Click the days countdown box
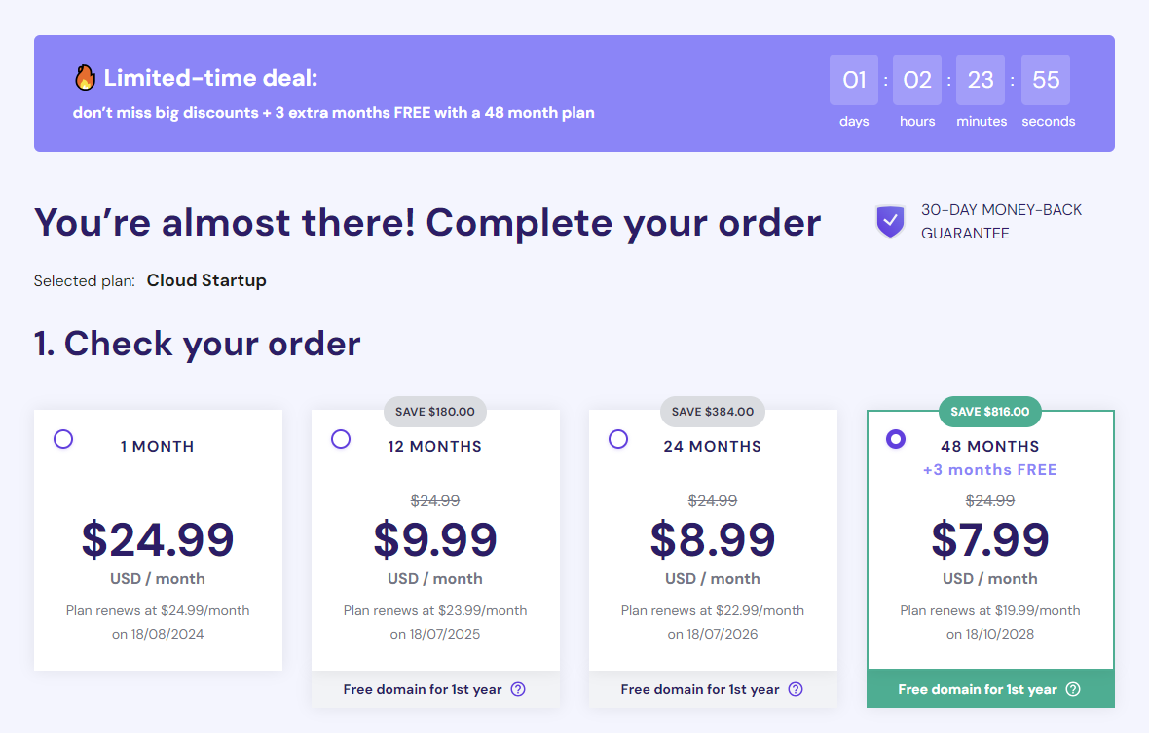The width and height of the screenshot is (1149, 733). 854,80
